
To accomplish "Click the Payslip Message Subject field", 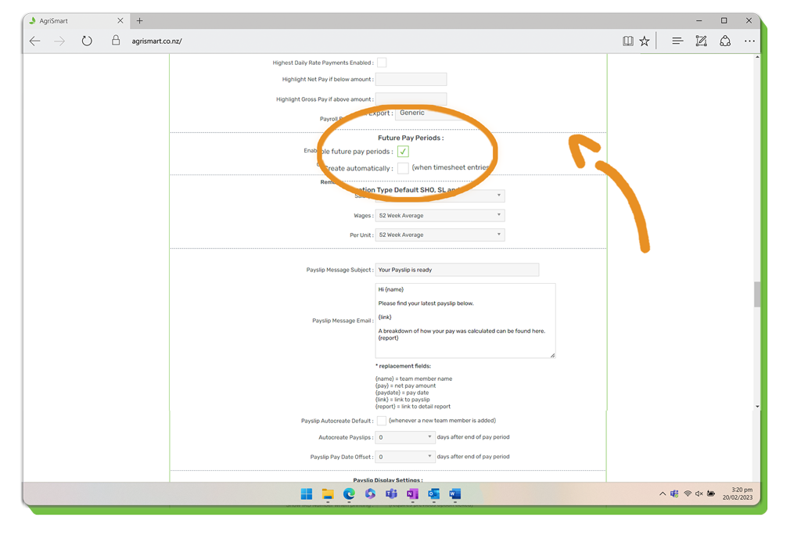I will coord(457,270).
